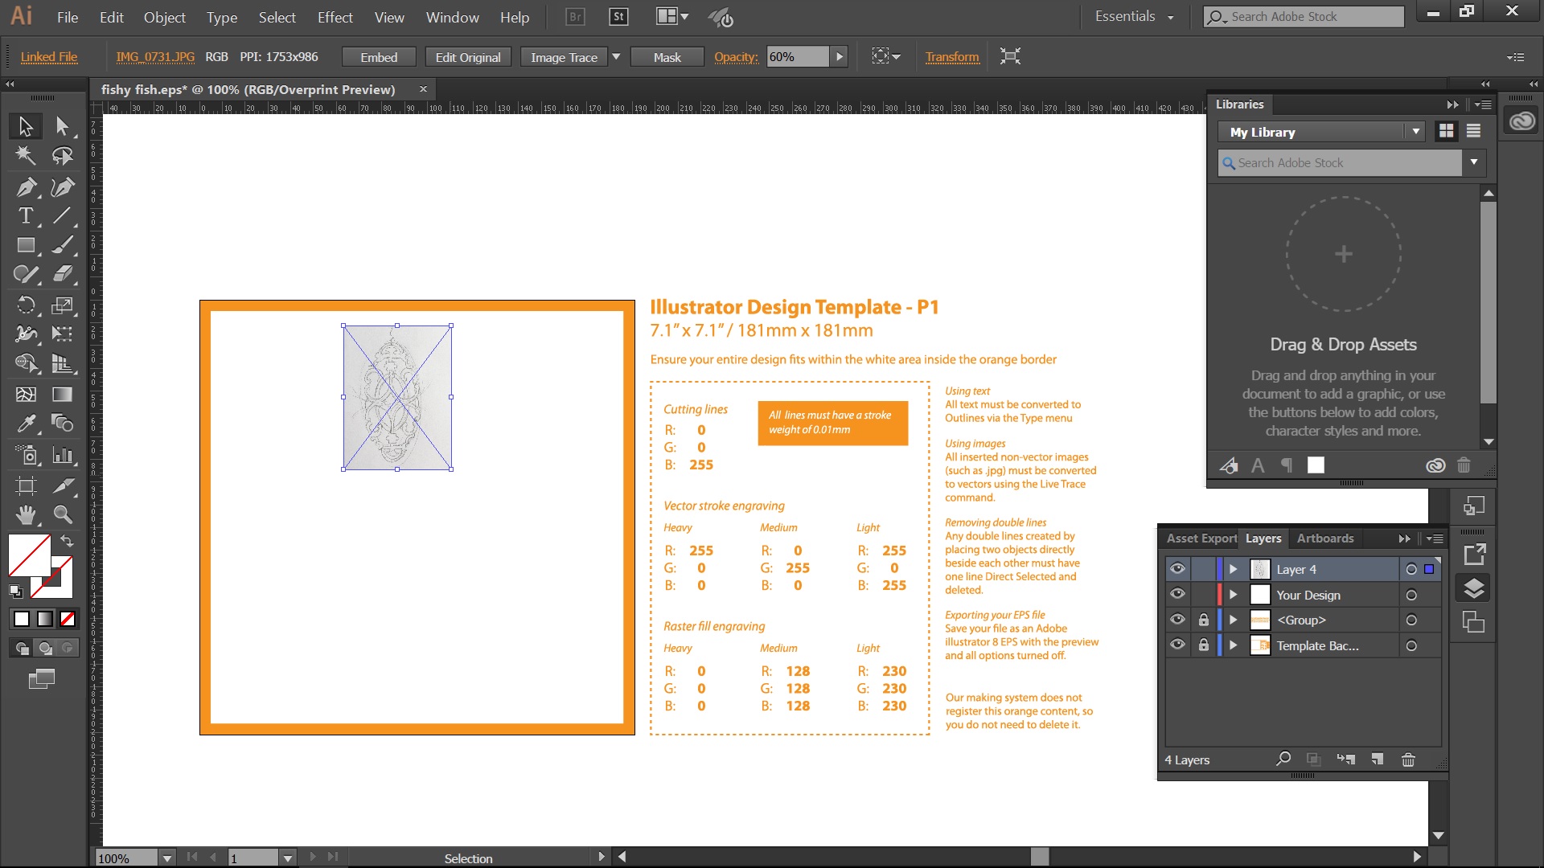Viewport: 1544px width, 868px height.
Task: Open Adobe Stock from the St icon
Action: point(618,17)
